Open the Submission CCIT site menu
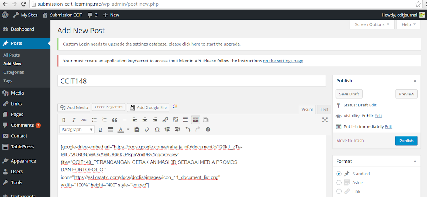Screen dimensions: 427x197 pyautogui.click(x=62, y=15)
